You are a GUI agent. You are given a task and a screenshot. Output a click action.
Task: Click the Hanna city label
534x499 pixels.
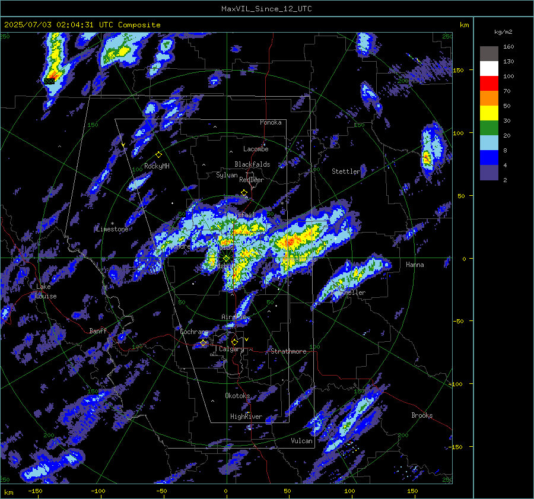click(415, 265)
